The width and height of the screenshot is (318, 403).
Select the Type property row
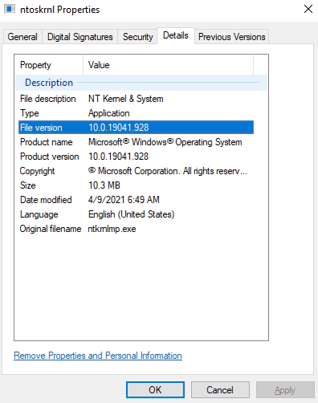pyautogui.click(x=136, y=113)
